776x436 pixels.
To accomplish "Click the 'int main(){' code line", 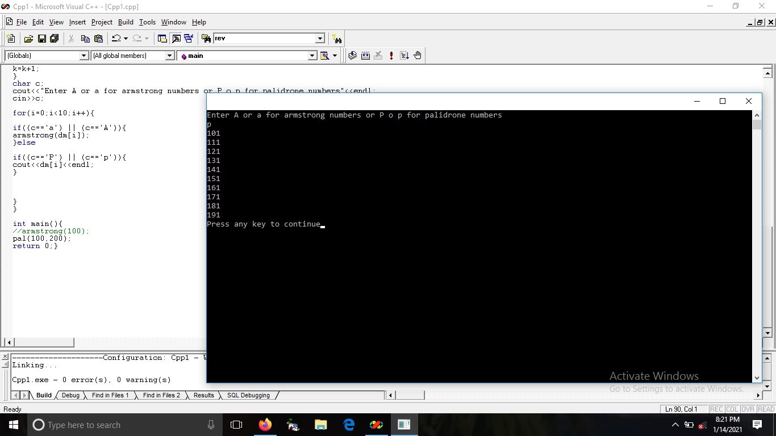I will click(37, 224).
